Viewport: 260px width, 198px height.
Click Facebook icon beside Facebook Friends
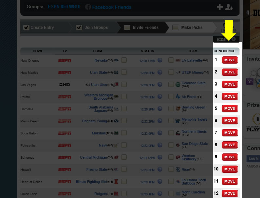coord(88,7)
